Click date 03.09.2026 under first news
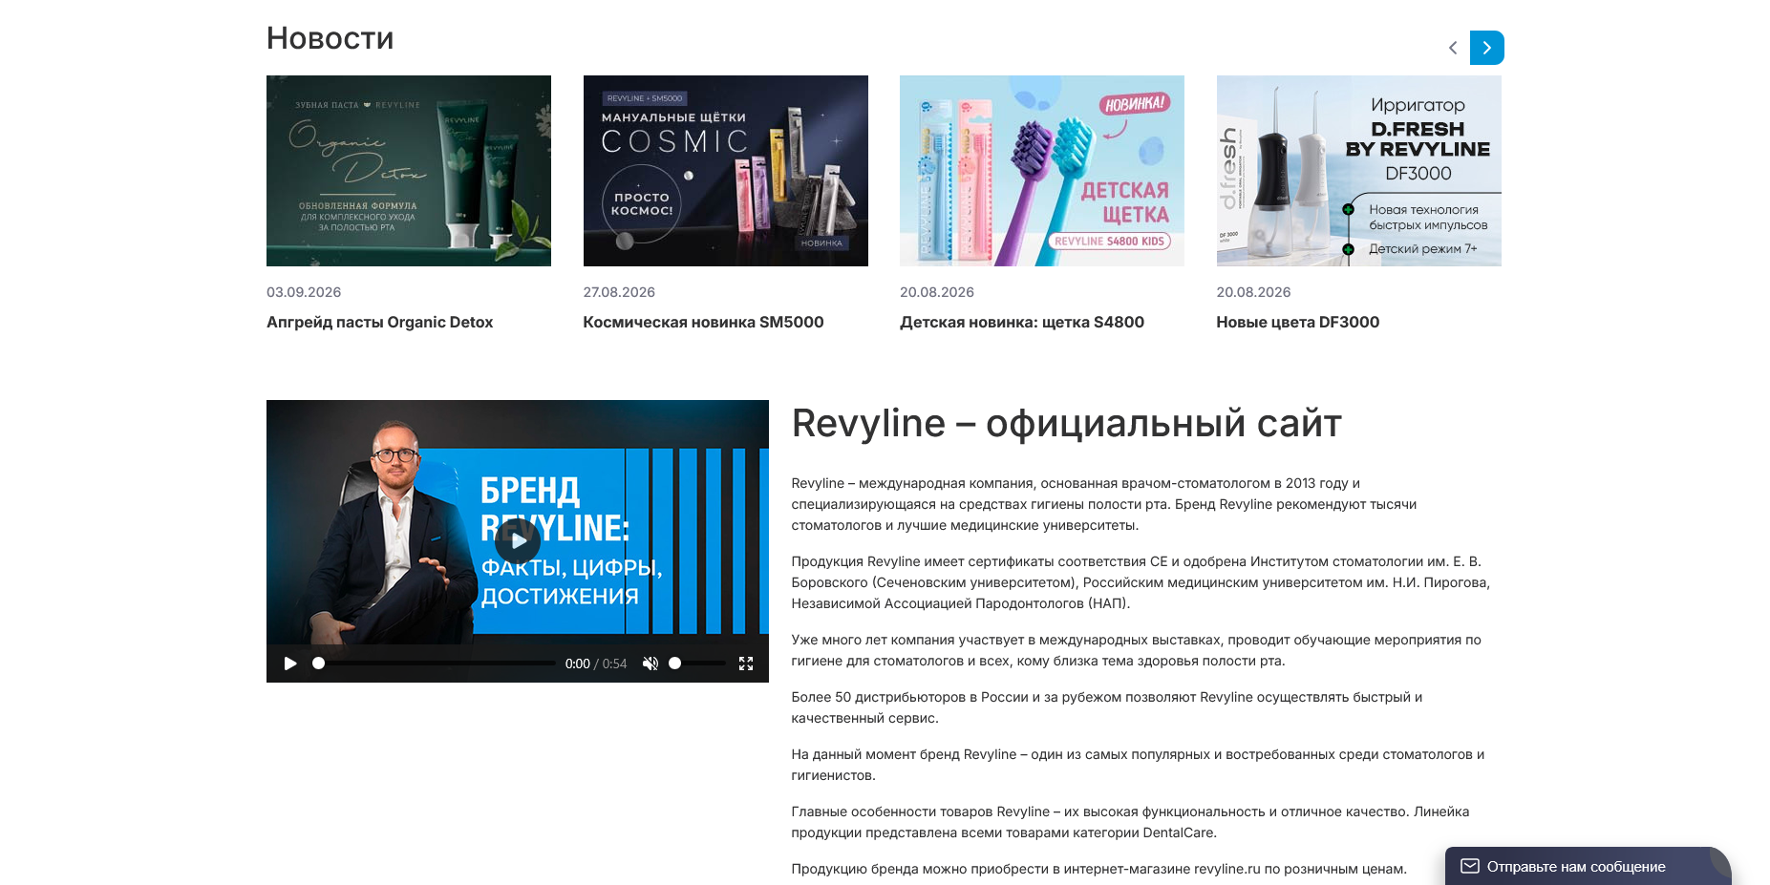1770x885 pixels. 304,292
